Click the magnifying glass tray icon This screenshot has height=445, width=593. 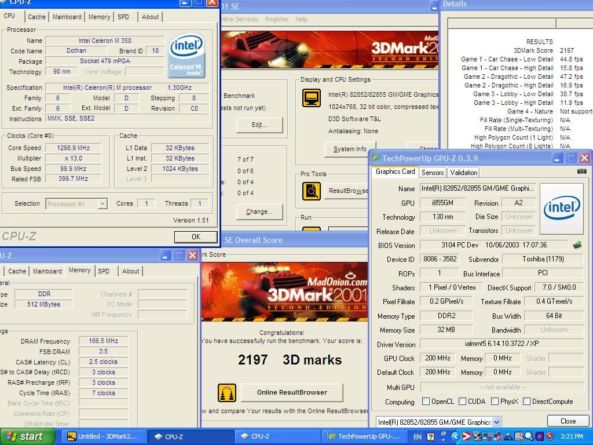click(x=529, y=436)
